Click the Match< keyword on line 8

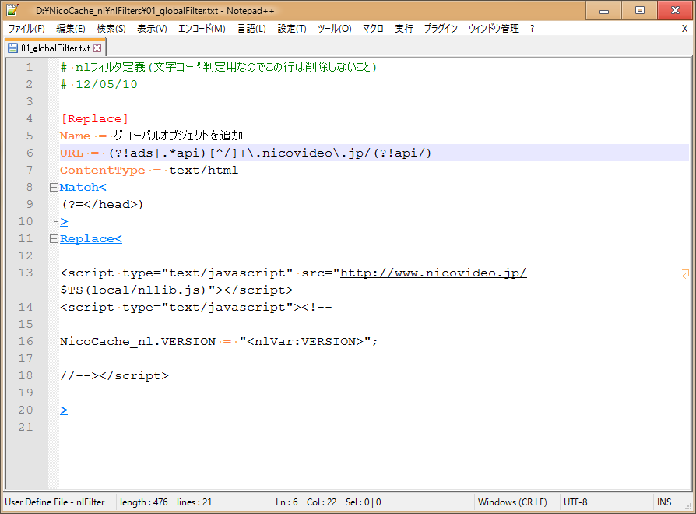click(x=83, y=188)
